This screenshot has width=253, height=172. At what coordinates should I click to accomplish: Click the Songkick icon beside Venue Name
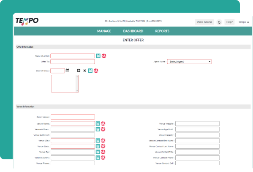pos(103,123)
